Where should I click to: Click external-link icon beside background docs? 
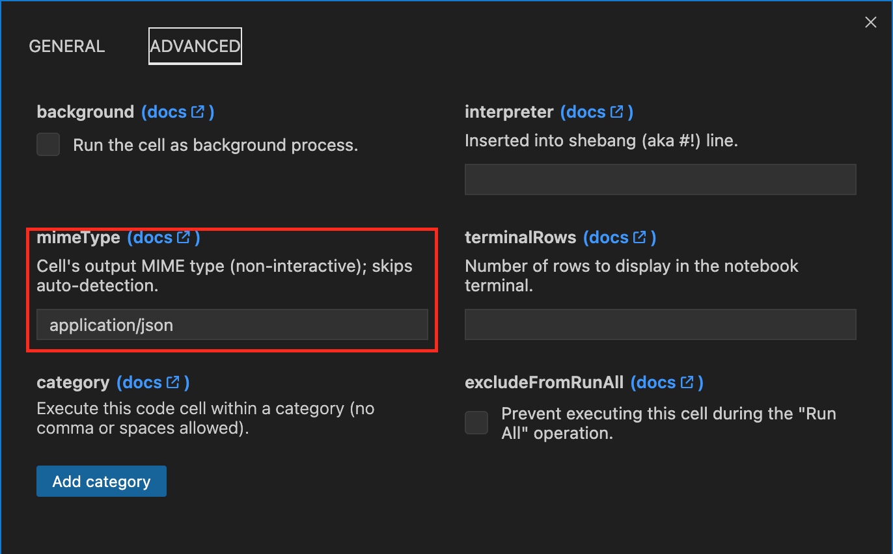click(198, 112)
